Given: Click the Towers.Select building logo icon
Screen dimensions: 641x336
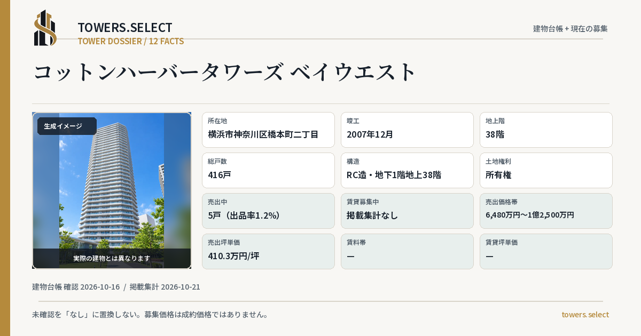Looking at the screenshot, I should [45, 28].
